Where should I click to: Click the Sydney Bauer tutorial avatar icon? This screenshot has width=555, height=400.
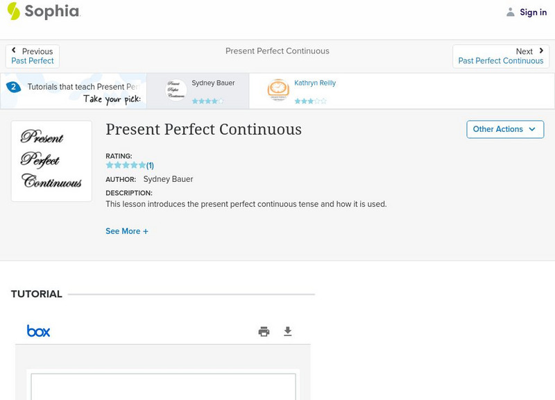click(x=176, y=90)
